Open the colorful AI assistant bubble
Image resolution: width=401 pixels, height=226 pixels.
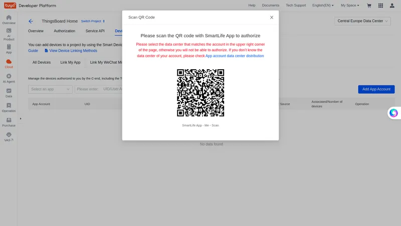pos(393,112)
